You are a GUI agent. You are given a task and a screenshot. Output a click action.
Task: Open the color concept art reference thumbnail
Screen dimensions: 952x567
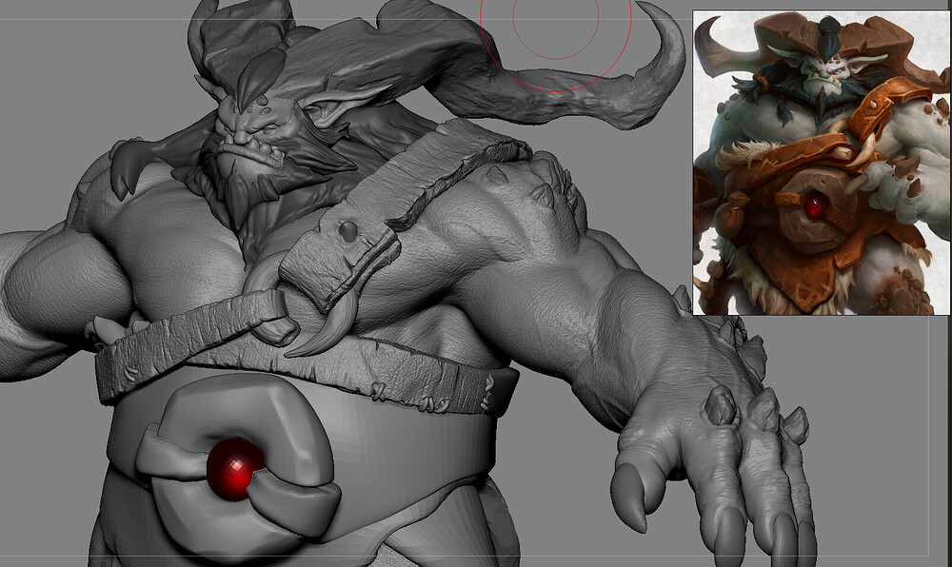click(x=822, y=163)
